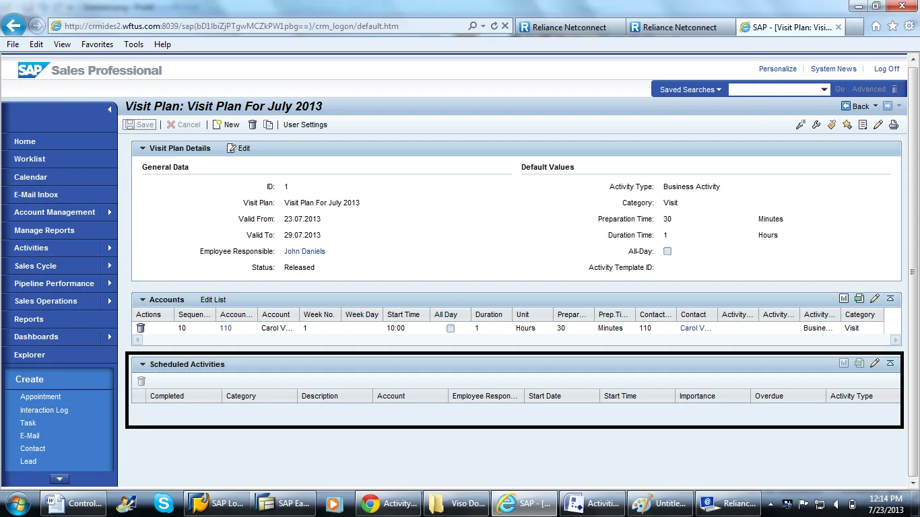Viewport: 920px width, 517px height.
Task: Create a new Appointment link
Action: [40, 397]
